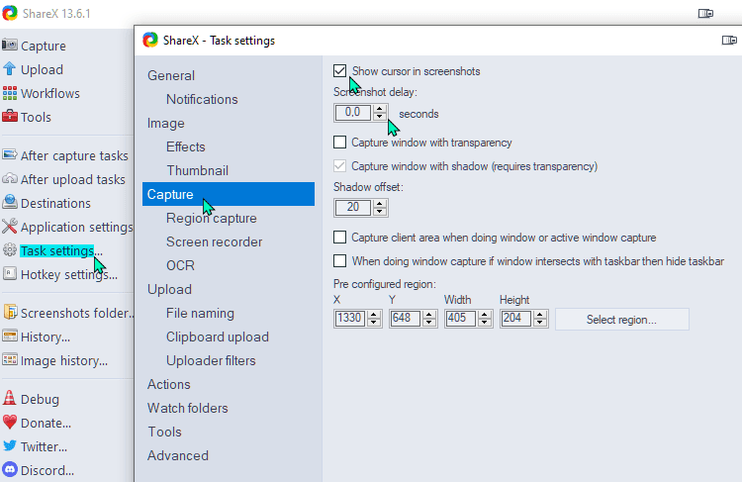The image size is (742, 482).
Task: Open the Image settings page
Action: (x=165, y=123)
